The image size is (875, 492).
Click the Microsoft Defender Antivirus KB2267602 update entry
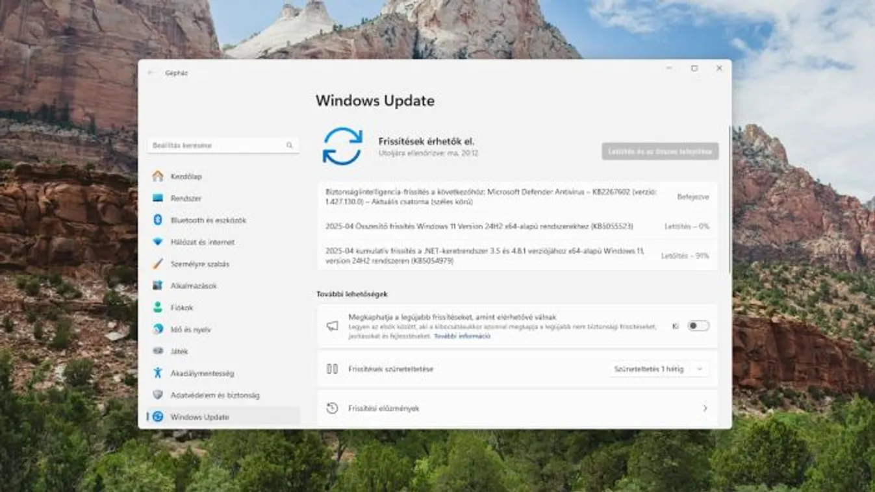[518, 197]
